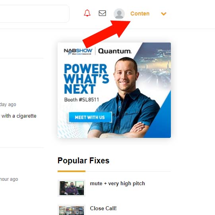Focus the search input field

click(34, 14)
